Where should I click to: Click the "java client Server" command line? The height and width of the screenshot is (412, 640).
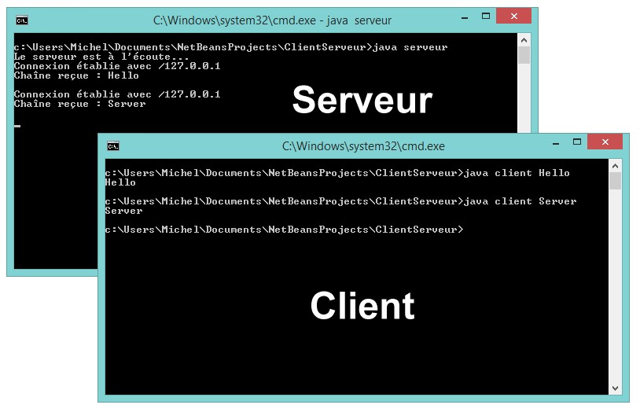[520, 201]
